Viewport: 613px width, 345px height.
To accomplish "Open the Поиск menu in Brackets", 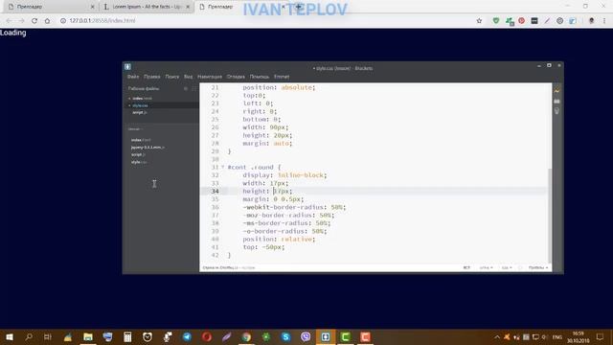I will 172,77.
